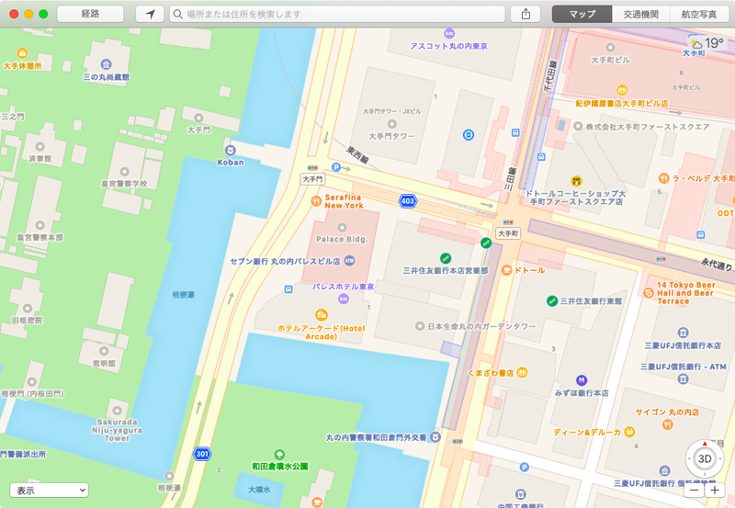Screen dimensions: 735x508
Task: Select the ディーン&デルーカ shop icon
Action: pos(630,432)
